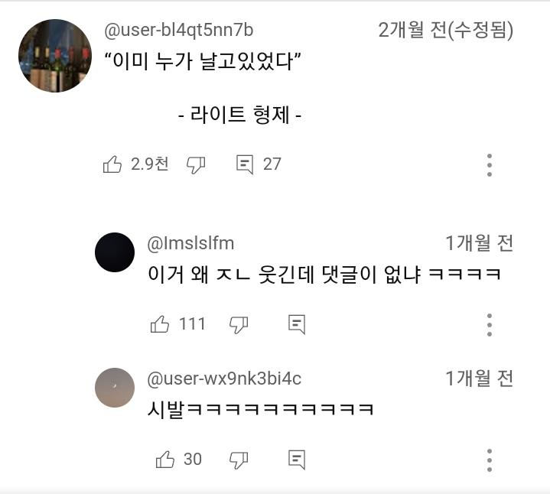Screen dimensions: 550x494
Task: Open more options menu for @user-wx9nk3bi4c reply
Action: (489, 459)
